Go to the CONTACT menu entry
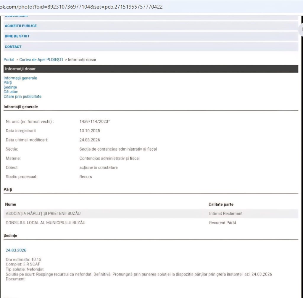 [13, 46]
